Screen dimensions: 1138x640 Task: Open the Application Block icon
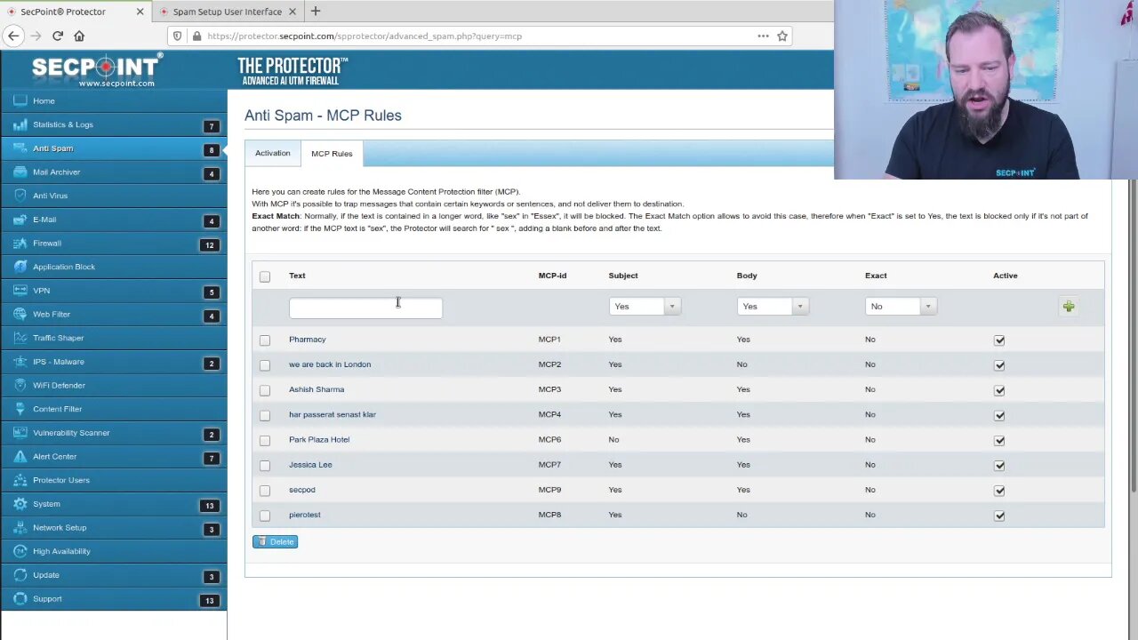tap(20, 267)
